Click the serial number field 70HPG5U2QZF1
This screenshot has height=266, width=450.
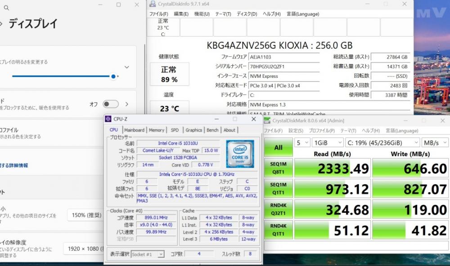click(284, 66)
